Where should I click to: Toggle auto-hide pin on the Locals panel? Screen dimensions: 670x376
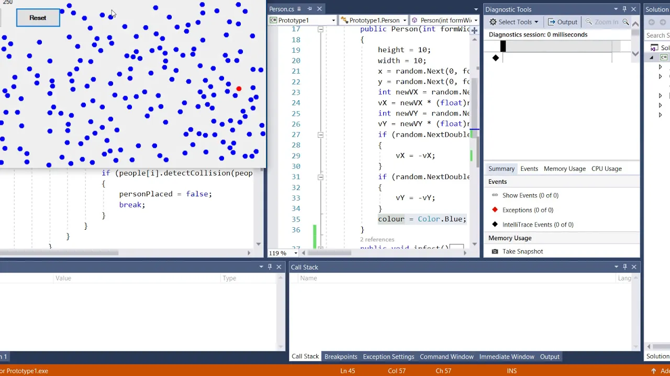coord(270,267)
